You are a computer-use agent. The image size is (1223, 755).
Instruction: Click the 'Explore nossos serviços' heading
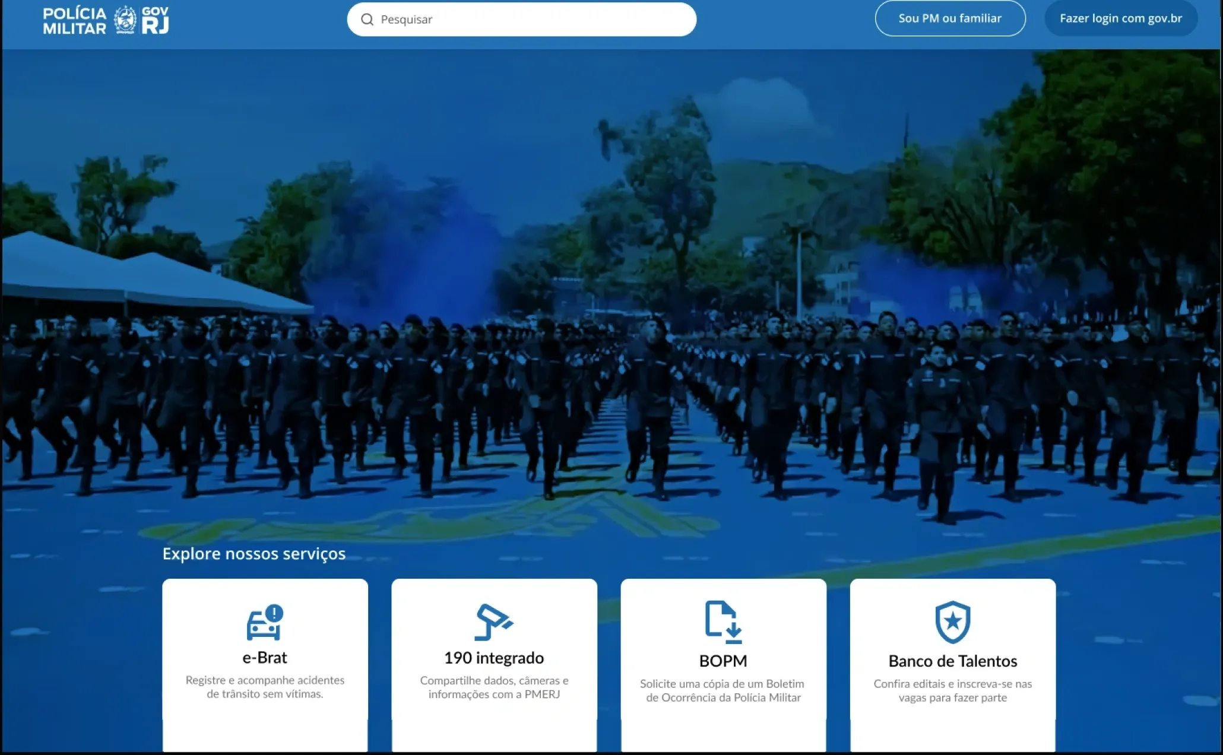(x=254, y=554)
